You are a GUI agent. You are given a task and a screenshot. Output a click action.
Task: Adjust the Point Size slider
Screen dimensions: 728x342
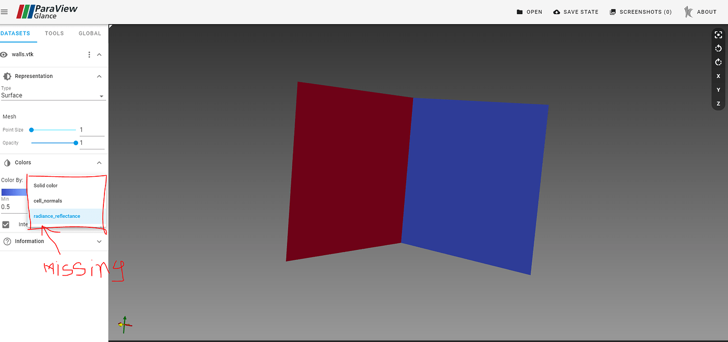pyautogui.click(x=53, y=129)
